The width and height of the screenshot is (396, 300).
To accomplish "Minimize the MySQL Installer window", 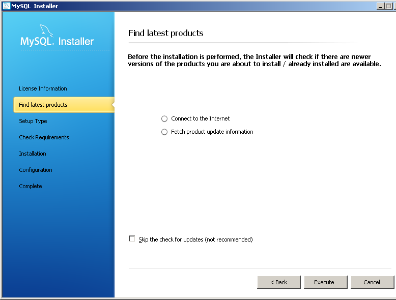I will coord(380,6).
